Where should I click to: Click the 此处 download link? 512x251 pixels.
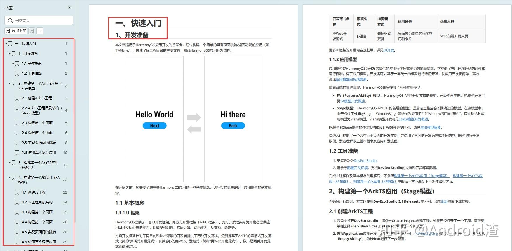pos(444,201)
